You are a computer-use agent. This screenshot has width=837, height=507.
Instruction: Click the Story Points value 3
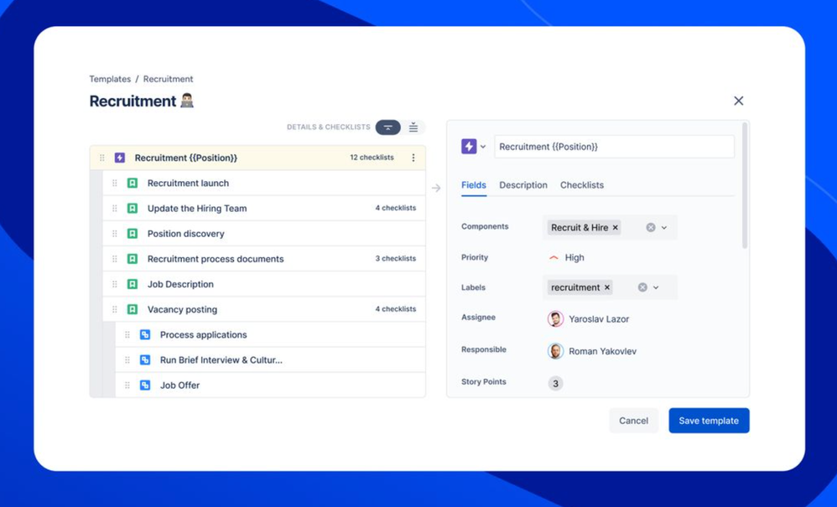pos(556,383)
